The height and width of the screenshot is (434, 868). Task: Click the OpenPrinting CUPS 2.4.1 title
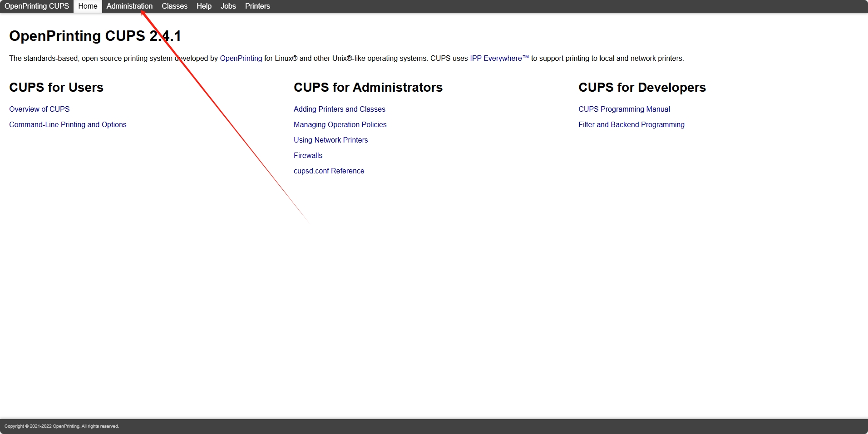95,36
